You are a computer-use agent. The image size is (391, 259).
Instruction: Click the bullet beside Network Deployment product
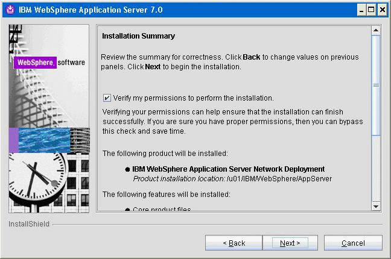pos(127,169)
